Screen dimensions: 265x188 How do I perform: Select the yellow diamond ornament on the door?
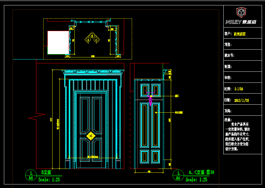coord(90,136)
